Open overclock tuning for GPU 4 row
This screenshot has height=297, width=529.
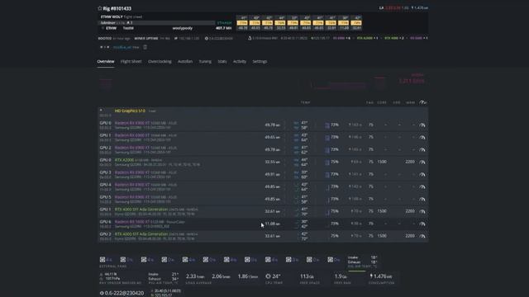point(422,186)
